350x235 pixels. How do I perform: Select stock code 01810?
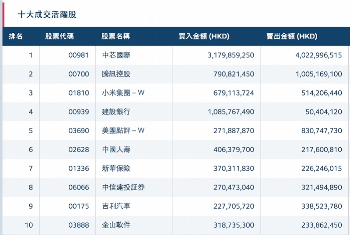79,93
